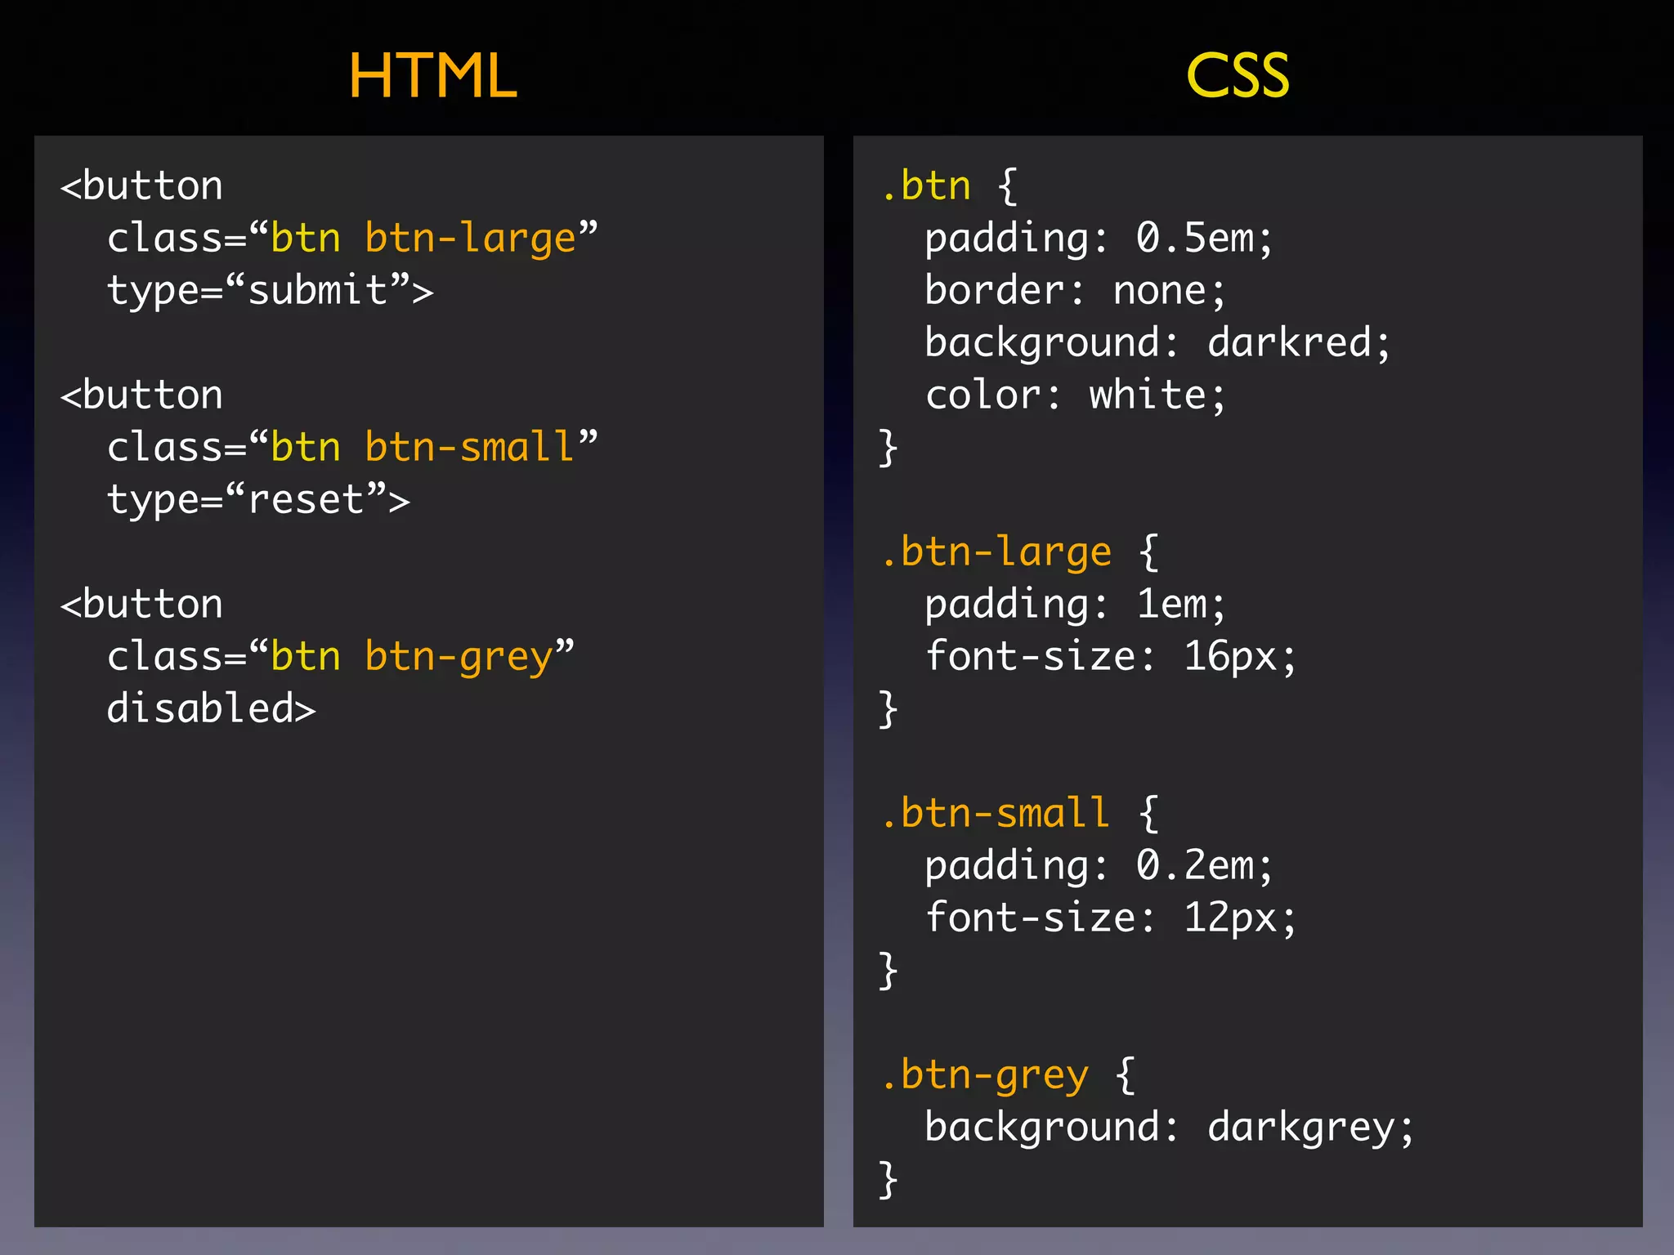Click the background: darkgrey; declaration
Viewport: 1674px width, 1255px height.
tap(1169, 1128)
